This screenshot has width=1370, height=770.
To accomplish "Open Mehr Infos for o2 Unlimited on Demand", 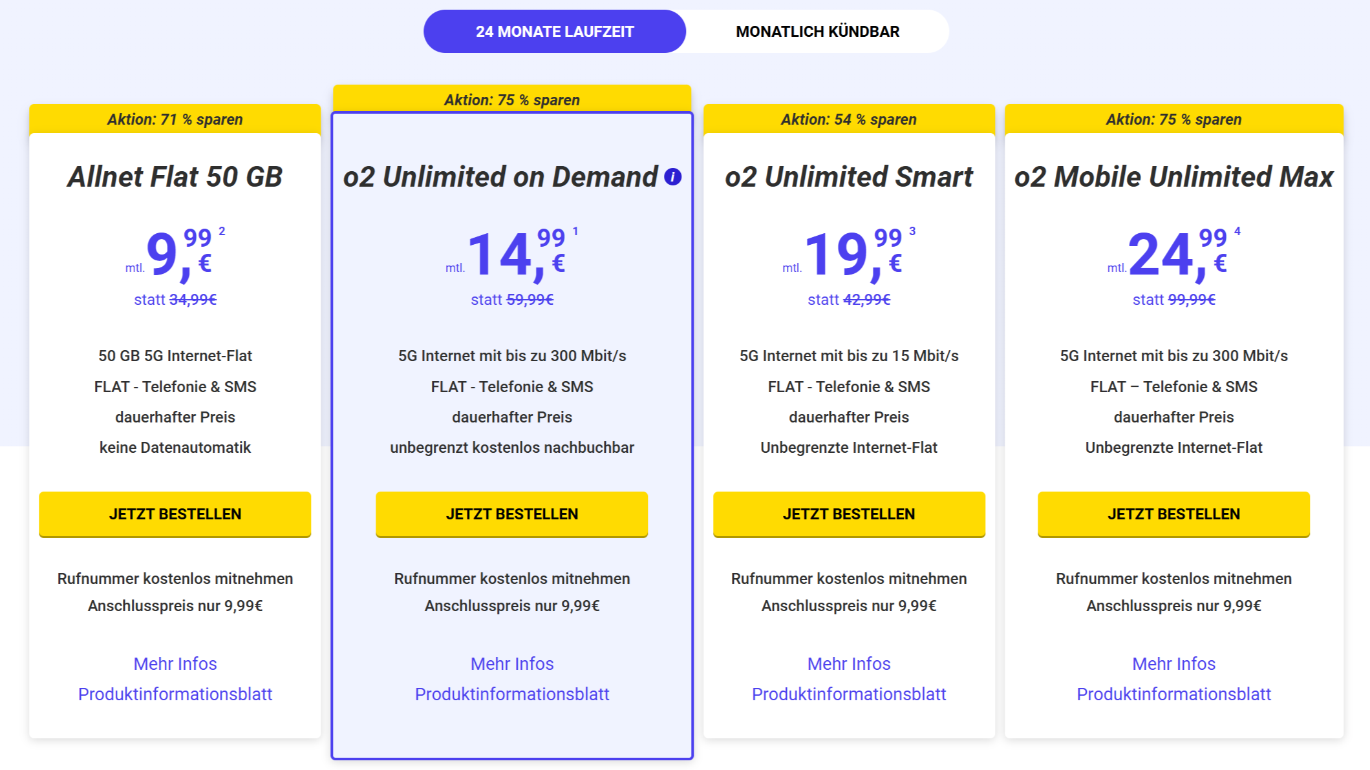I will pyautogui.click(x=512, y=663).
